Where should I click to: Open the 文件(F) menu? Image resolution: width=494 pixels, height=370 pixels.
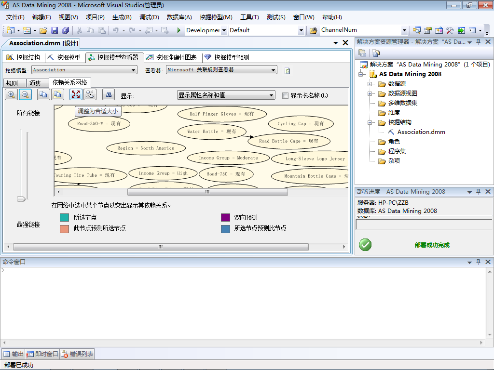pyautogui.click(x=15, y=17)
